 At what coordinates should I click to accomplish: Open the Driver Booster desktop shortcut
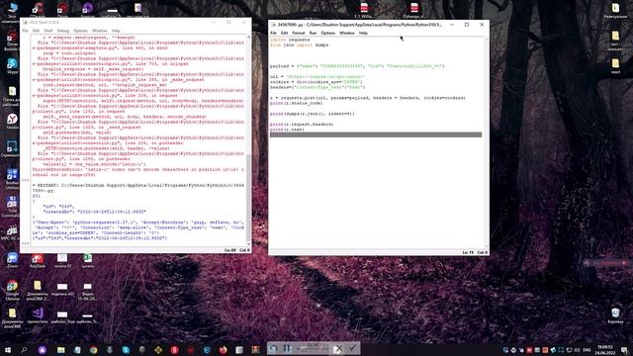tap(12, 41)
